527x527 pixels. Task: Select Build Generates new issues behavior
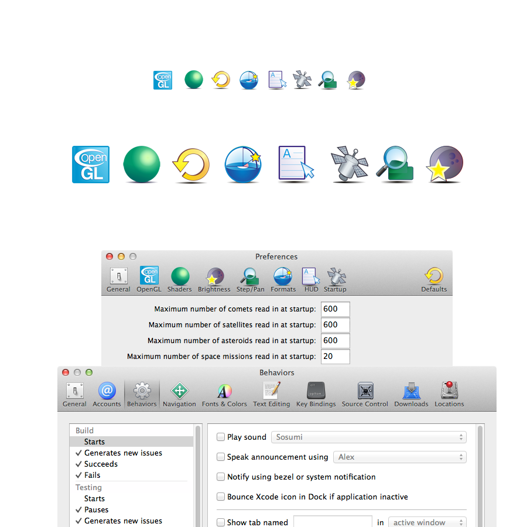(x=131, y=453)
